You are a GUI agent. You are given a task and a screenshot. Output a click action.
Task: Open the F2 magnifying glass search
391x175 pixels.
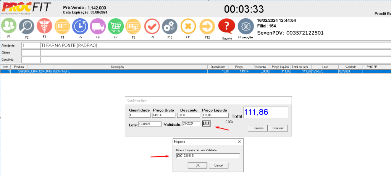click(27, 27)
